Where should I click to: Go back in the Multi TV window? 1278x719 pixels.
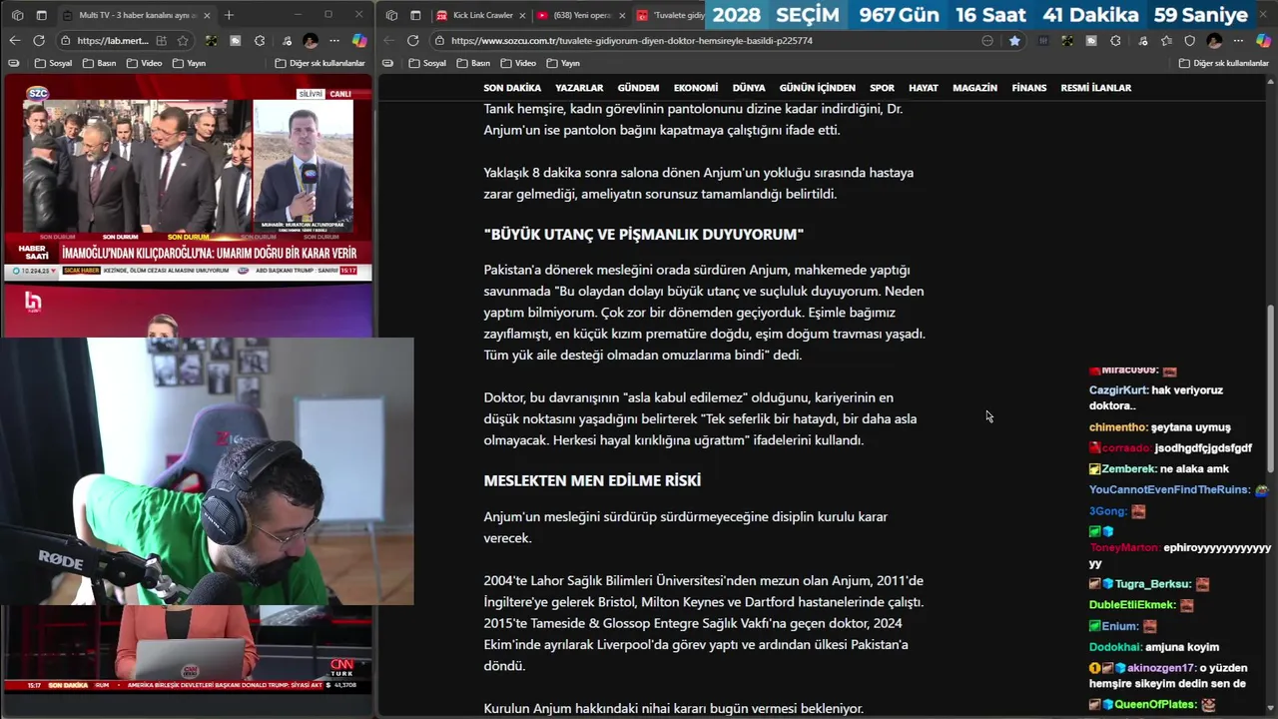pyautogui.click(x=14, y=41)
